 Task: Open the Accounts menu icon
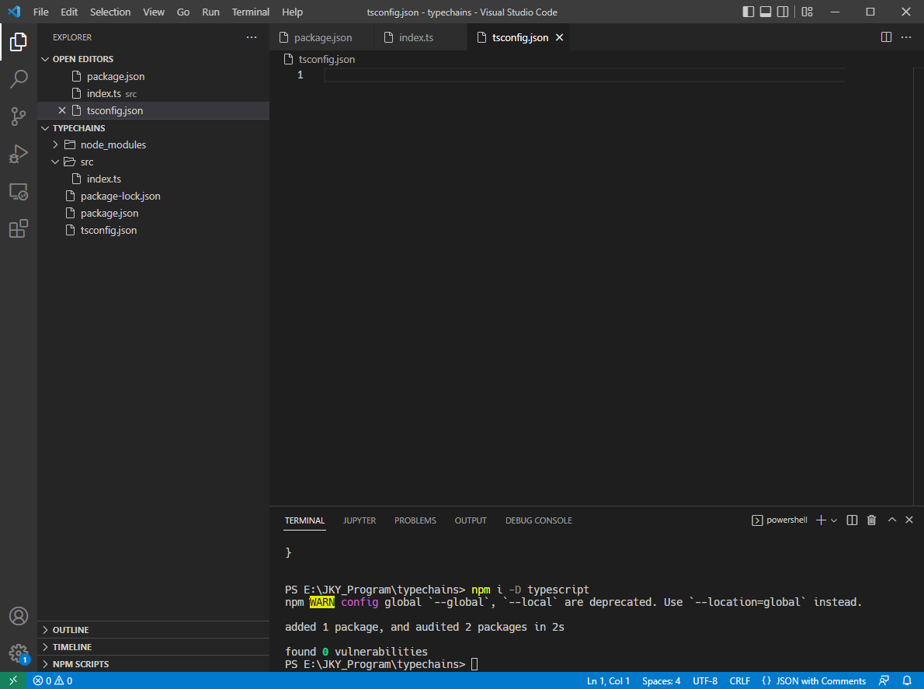tap(19, 616)
